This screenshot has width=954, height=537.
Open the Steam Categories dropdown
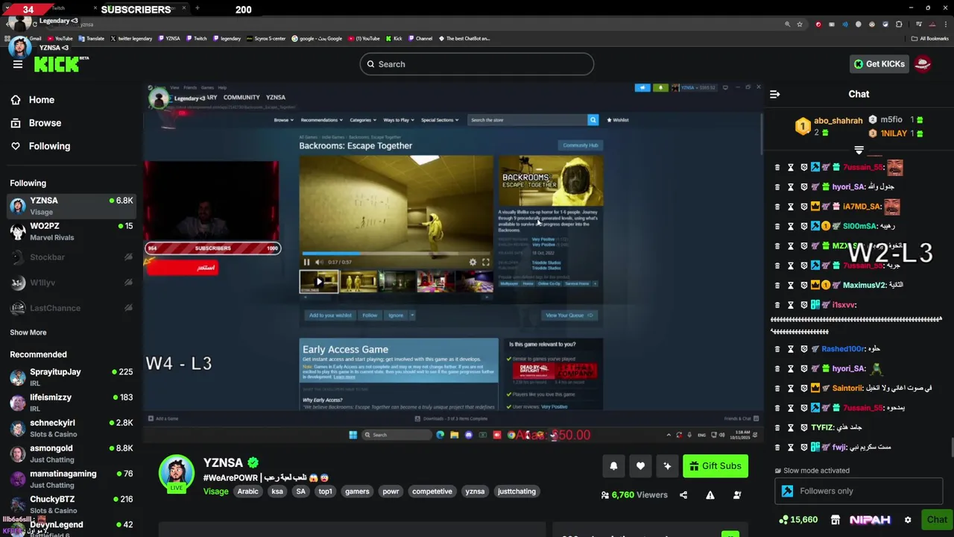(363, 120)
